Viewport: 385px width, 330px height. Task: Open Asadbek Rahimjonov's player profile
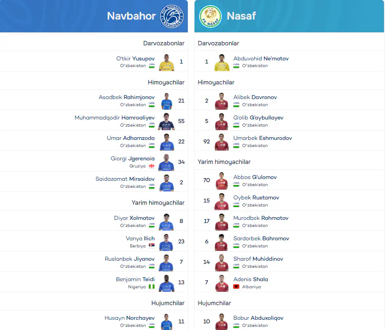[127, 97]
